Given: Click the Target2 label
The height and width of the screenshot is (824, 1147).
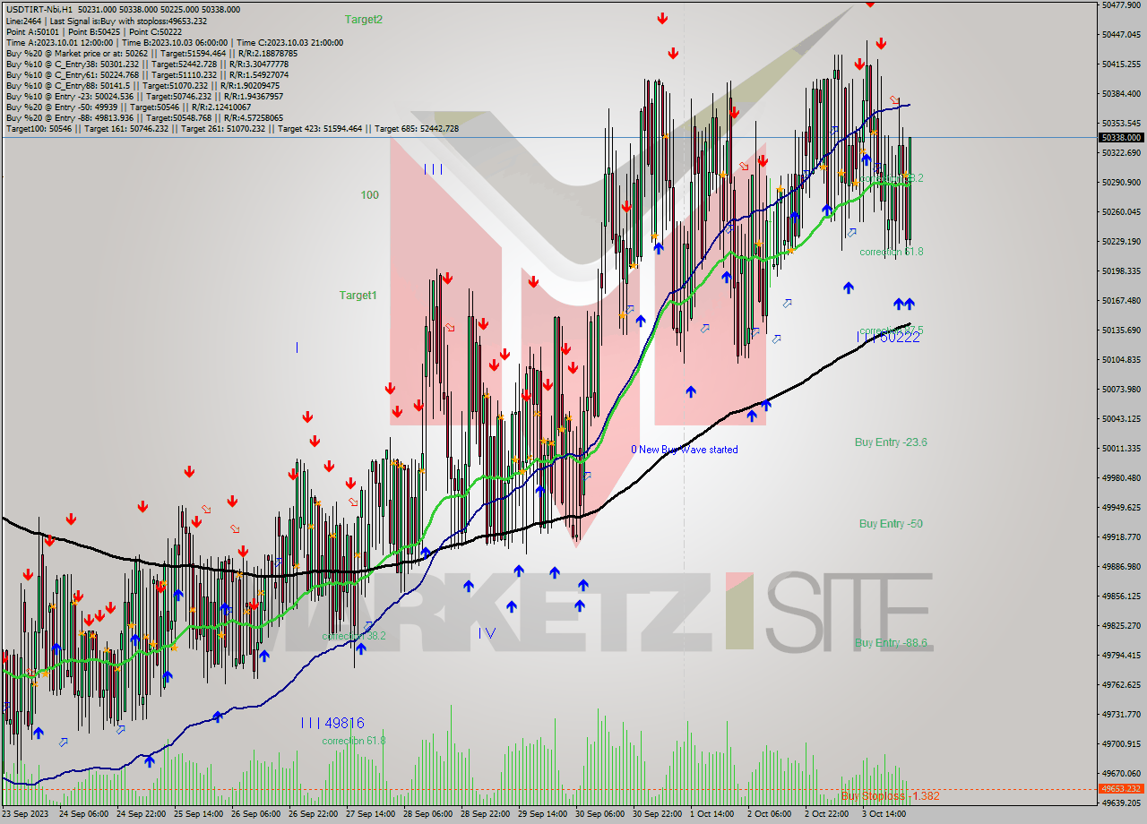Looking at the screenshot, I should (364, 19).
